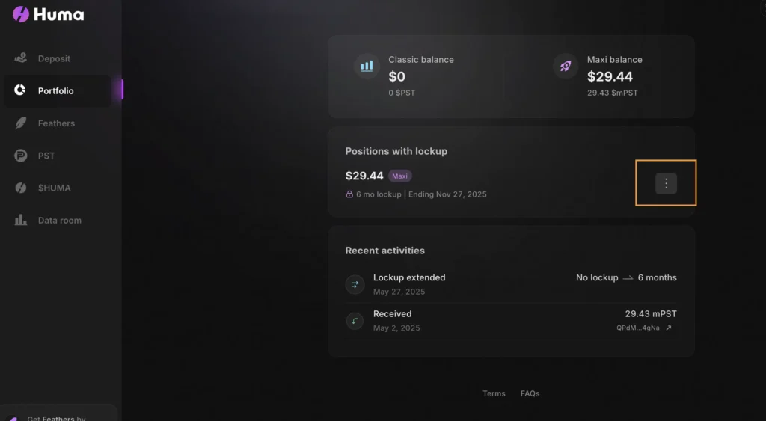Screen dimensions: 766x421
Task: Click the Deposit hand icon in sidebar
Action: (x=20, y=58)
